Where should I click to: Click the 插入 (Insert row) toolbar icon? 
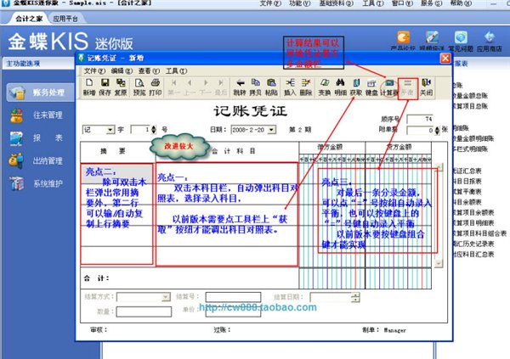[x=290, y=87]
